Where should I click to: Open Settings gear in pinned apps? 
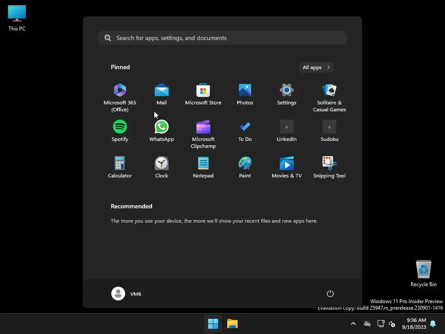(287, 94)
